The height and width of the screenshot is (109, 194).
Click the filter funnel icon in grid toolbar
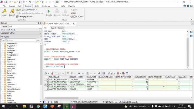127,73
